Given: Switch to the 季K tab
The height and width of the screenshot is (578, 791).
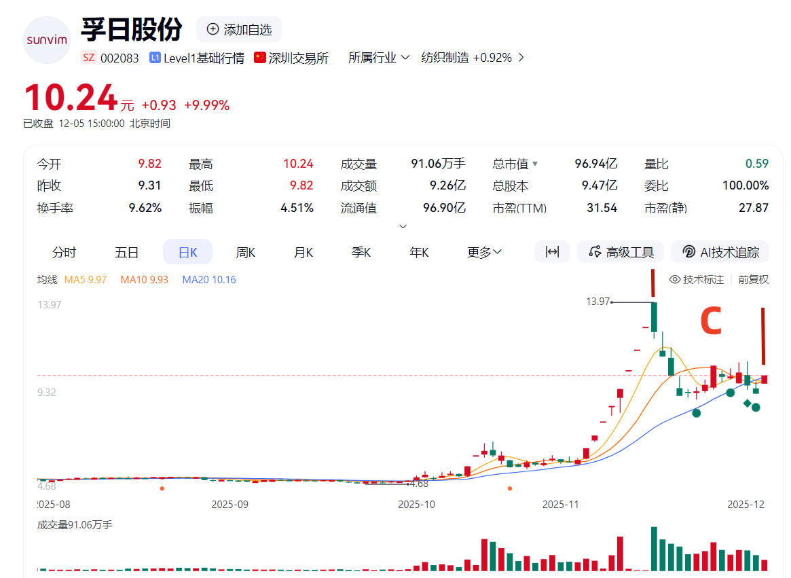Looking at the screenshot, I should coord(361,252).
